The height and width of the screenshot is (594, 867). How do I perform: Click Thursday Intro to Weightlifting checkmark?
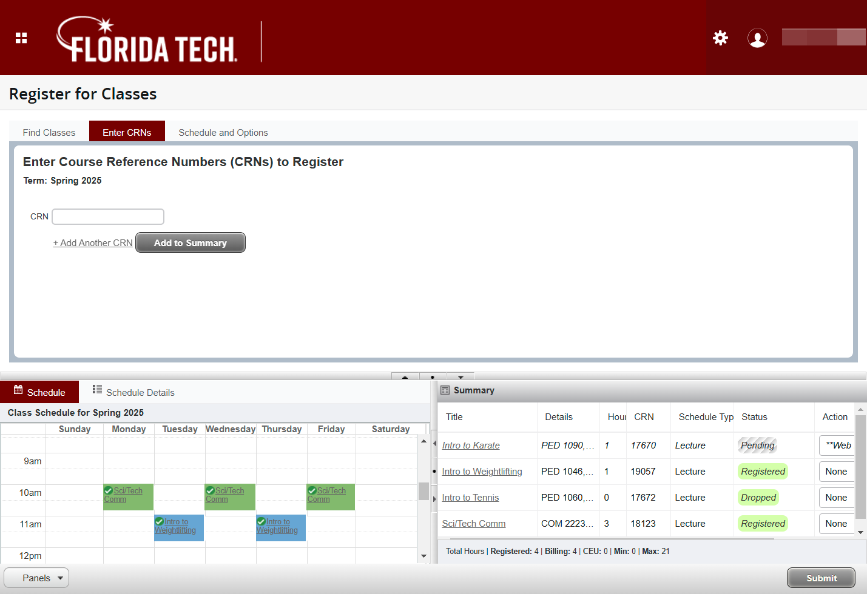[x=261, y=521]
